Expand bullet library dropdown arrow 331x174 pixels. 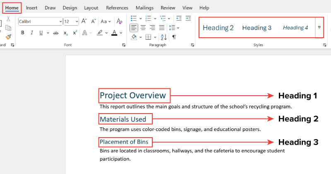(140, 19)
